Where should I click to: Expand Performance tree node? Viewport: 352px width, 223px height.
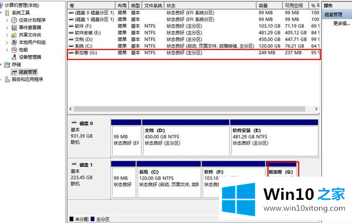tap(7, 50)
